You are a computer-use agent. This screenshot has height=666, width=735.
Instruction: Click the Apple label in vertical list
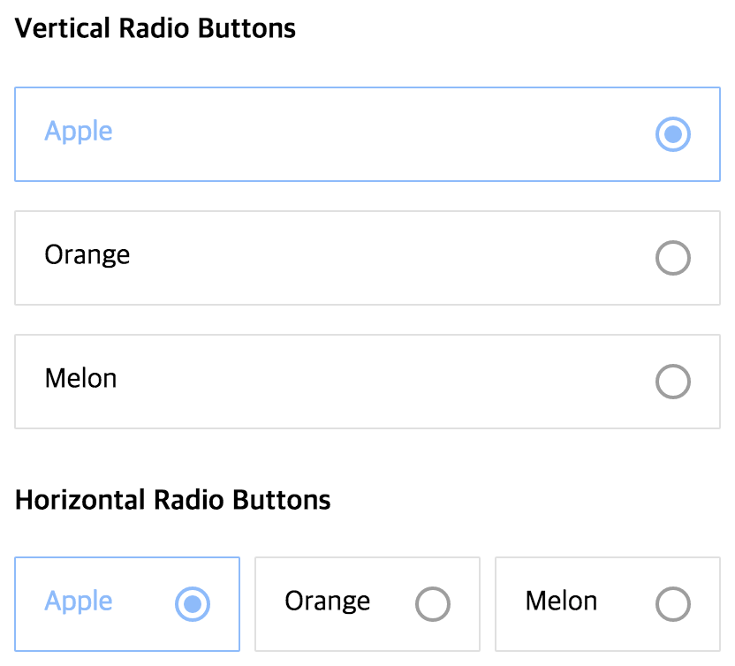click(x=78, y=132)
